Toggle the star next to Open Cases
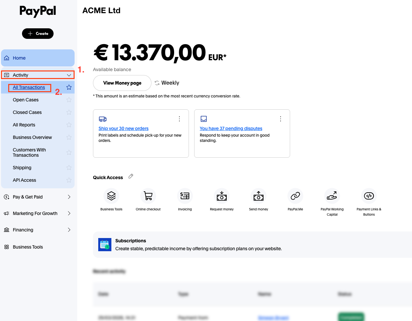The image size is (412, 321). pyautogui.click(x=69, y=100)
